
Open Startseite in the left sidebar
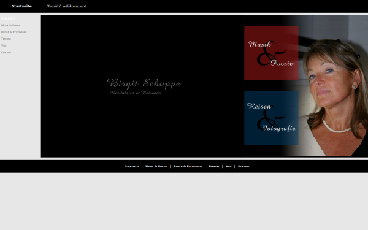coord(8,18)
